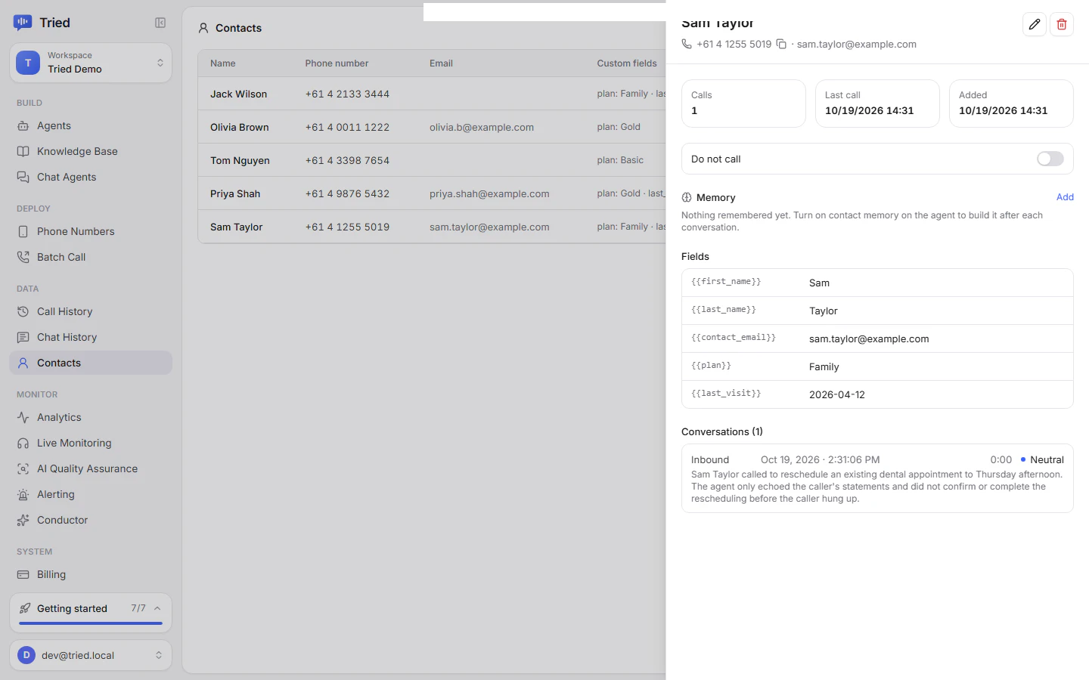Click sam.taylor@example.com in the Fields list
The image size is (1089, 680).
click(869, 339)
